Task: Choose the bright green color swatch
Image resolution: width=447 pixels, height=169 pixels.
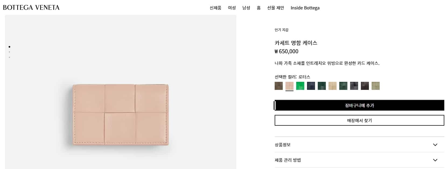Action: pyautogui.click(x=300, y=86)
